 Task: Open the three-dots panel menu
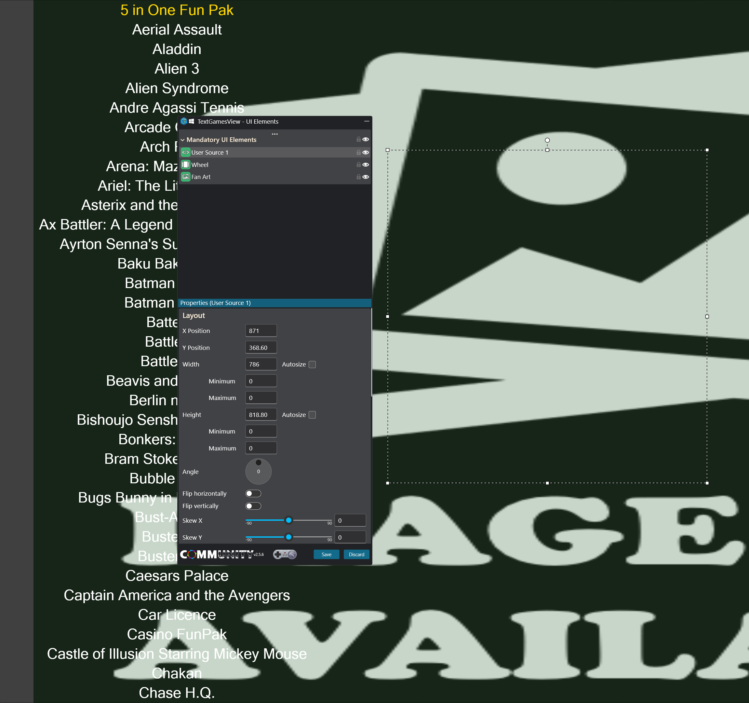click(x=275, y=134)
